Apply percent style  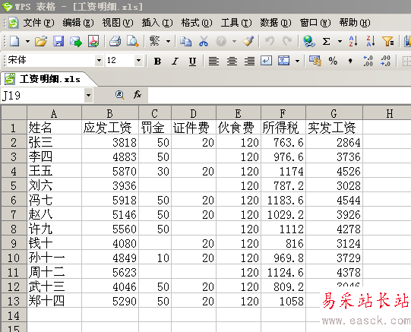(333, 61)
